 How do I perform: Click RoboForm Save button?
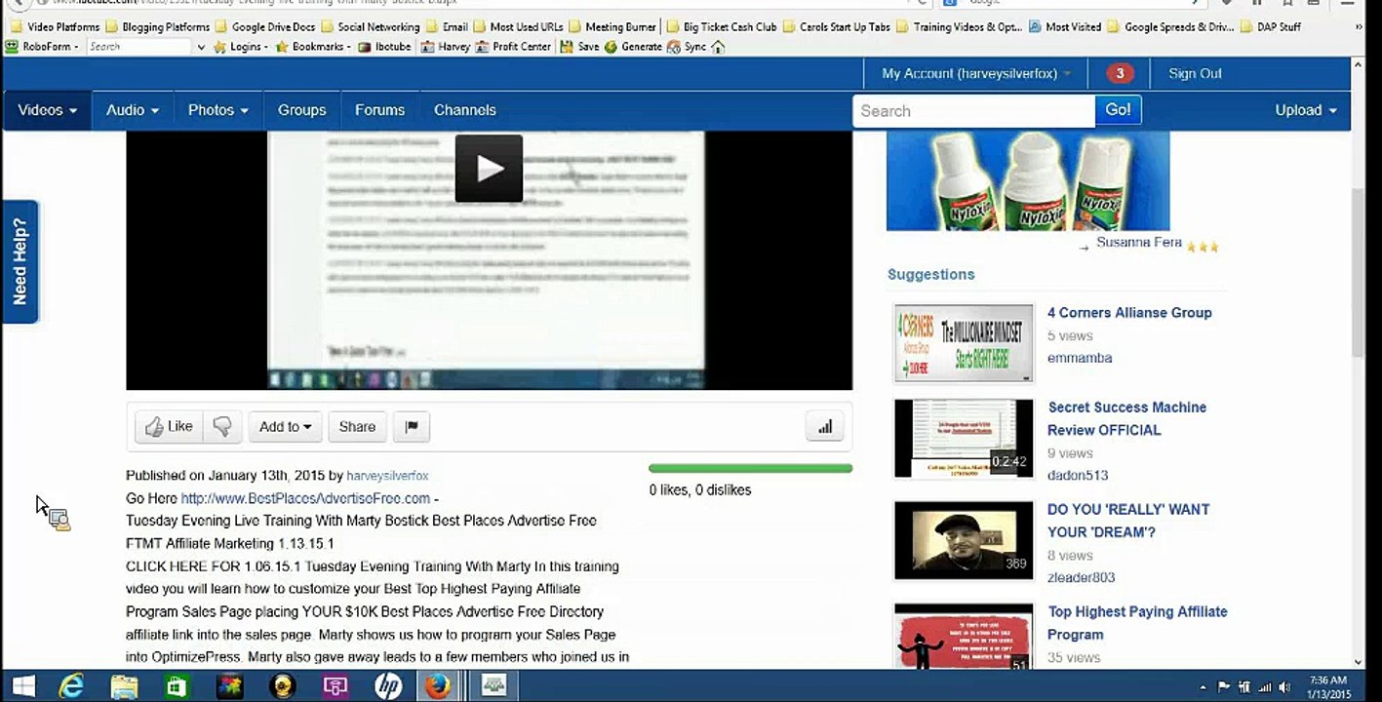coord(579,47)
